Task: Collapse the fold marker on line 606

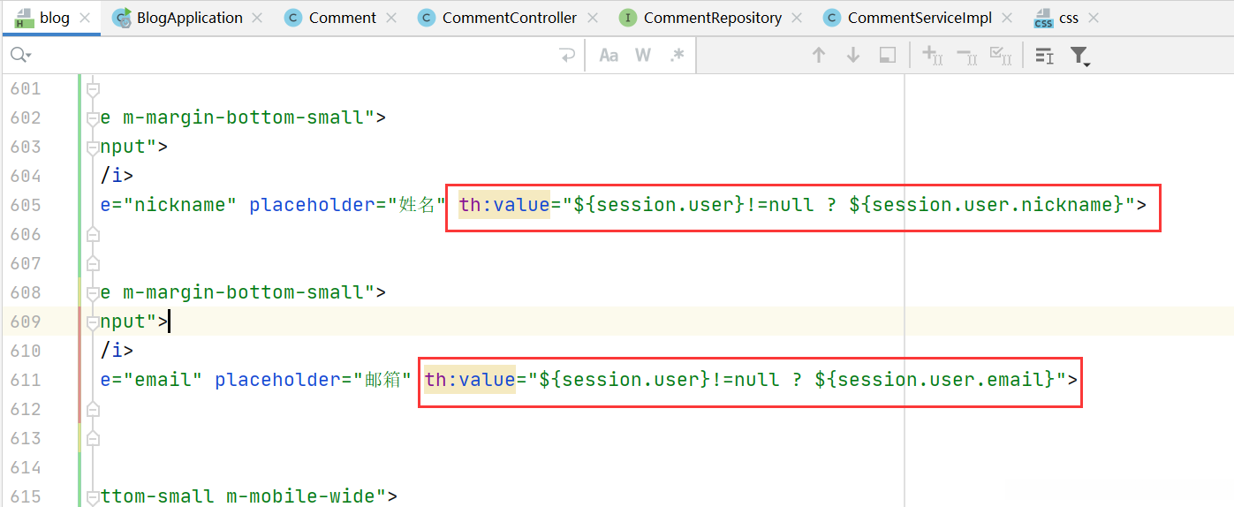Action: tap(93, 235)
